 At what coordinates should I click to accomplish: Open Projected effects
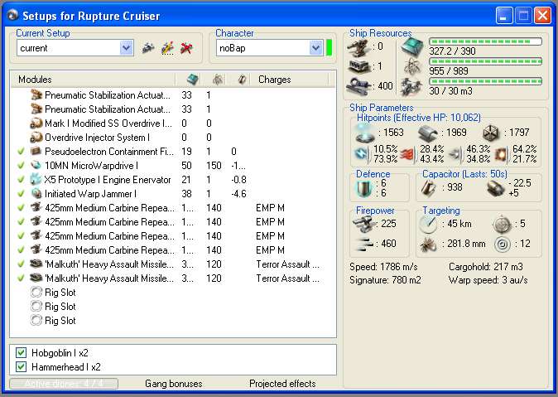click(x=284, y=384)
